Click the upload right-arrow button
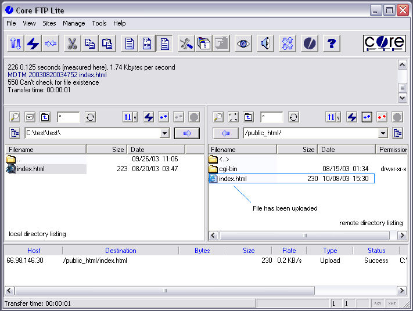The height and width of the screenshot is (311, 413). coord(186,133)
